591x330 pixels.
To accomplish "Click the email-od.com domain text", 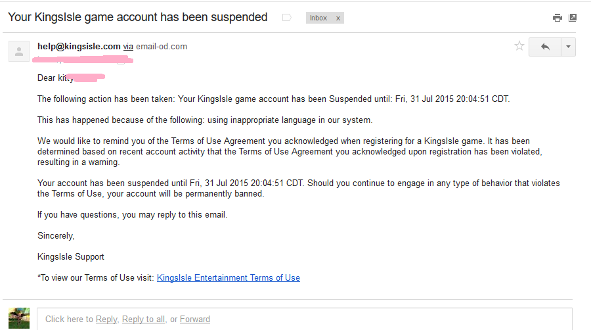I will pos(162,47).
